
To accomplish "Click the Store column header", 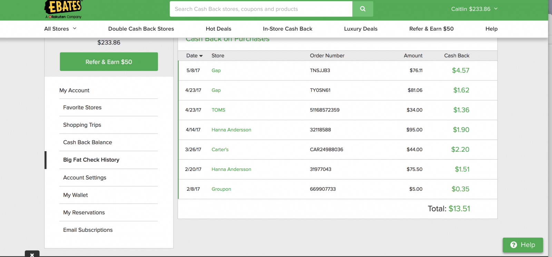I will pyautogui.click(x=218, y=56).
